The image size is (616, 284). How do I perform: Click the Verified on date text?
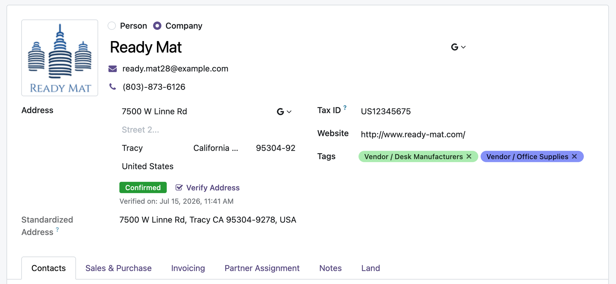pyautogui.click(x=176, y=201)
